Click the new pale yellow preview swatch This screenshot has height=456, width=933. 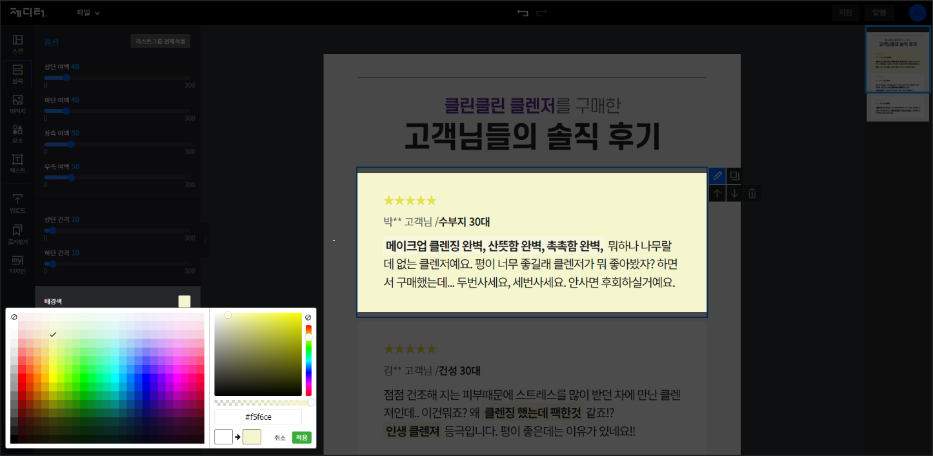click(252, 437)
